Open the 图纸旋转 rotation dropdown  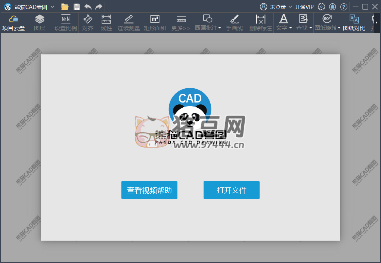coord(339,28)
